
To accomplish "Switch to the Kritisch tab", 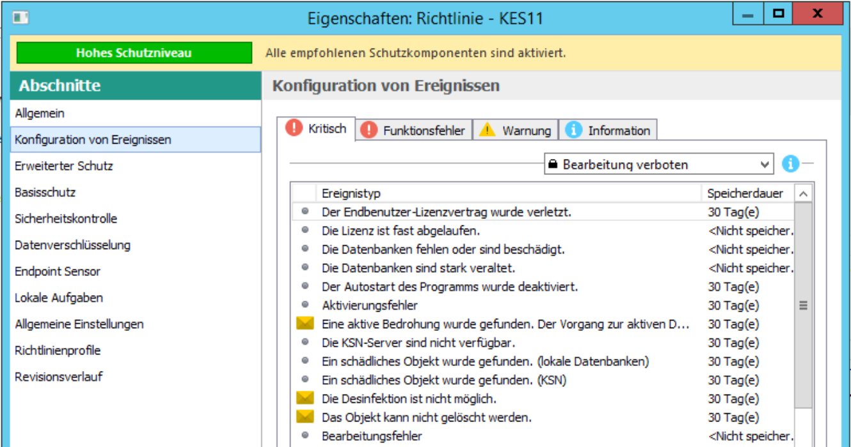I will 317,128.
